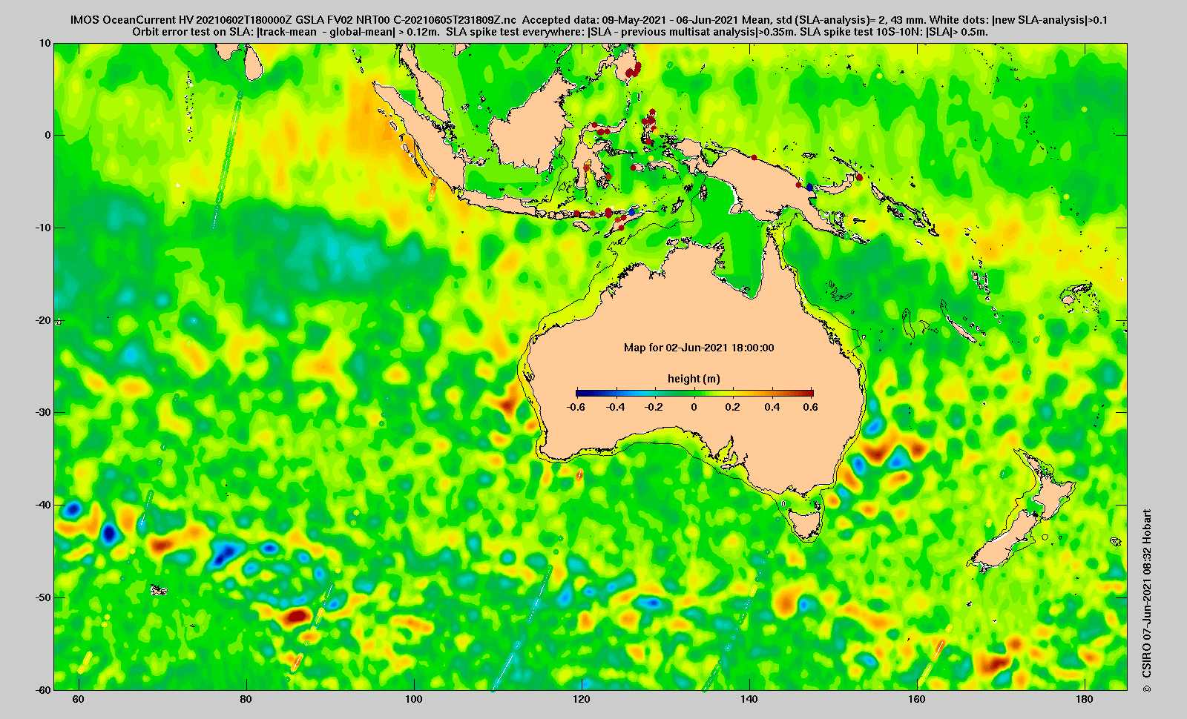Click the 'Map for 02-Jun-2021 18:00:00' label
The height and width of the screenshot is (719, 1187).
pyautogui.click(x=699, y=348)
